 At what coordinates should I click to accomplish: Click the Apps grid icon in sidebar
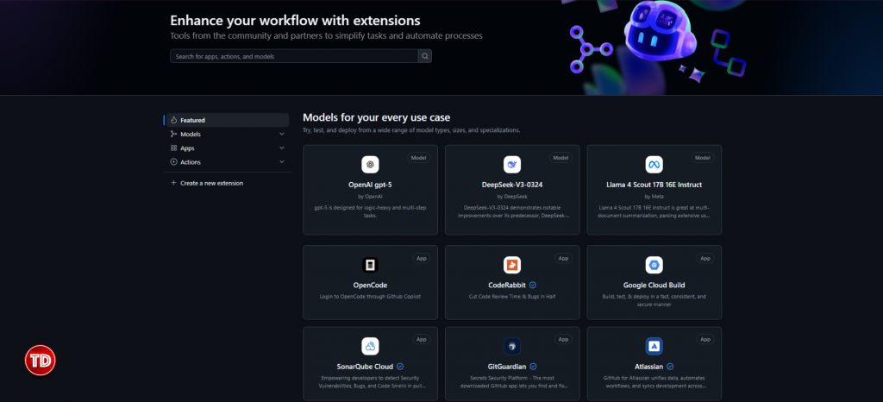click(x=174, y=148)
